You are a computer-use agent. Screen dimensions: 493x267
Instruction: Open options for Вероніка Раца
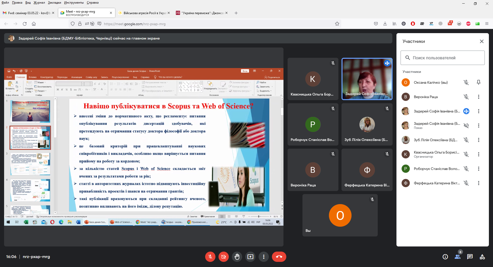(479, 97)
